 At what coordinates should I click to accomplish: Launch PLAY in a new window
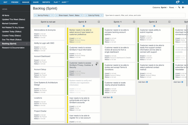click(57, 2)
